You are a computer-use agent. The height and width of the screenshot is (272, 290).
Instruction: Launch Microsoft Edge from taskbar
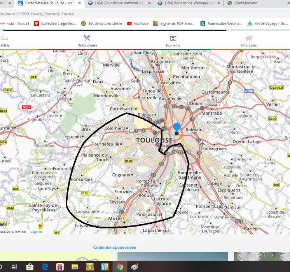(x=45, y=267)
